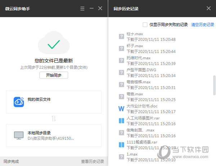Click the 您的文件已是最新 status heading
This screenshot has height=166, width=216.
(54, 61)
